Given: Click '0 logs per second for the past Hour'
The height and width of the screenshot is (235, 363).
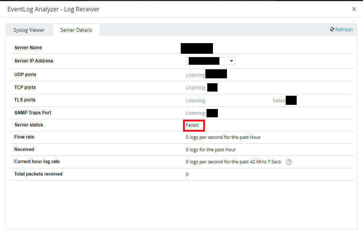Looking at the screenshot, I should [x=223, y=137].
